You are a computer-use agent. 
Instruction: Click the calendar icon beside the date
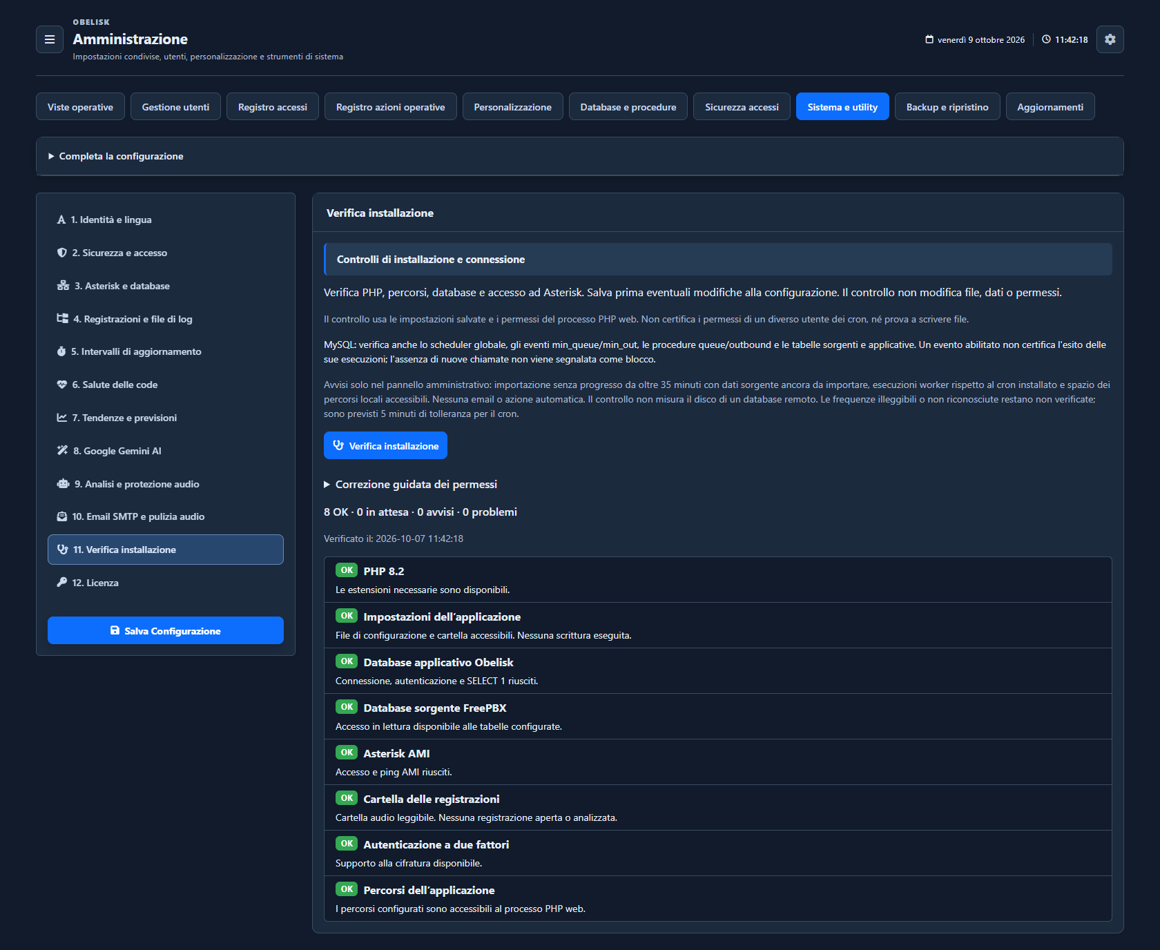tap(929, 39)
